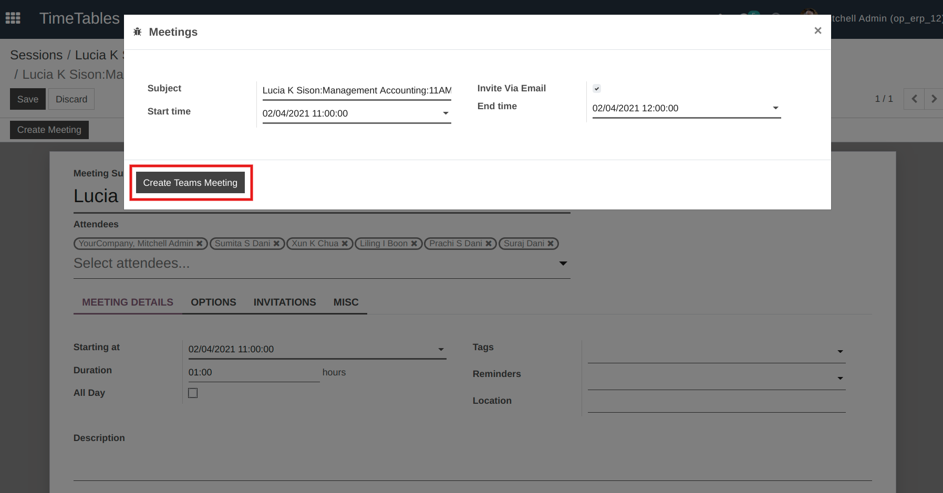Go to next record arrow
943x493 pixels.
point(934,99)
